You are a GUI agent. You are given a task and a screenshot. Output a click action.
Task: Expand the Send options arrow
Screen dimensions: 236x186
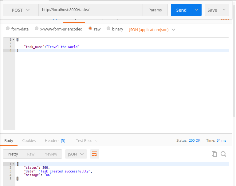[x=197, y=10]
